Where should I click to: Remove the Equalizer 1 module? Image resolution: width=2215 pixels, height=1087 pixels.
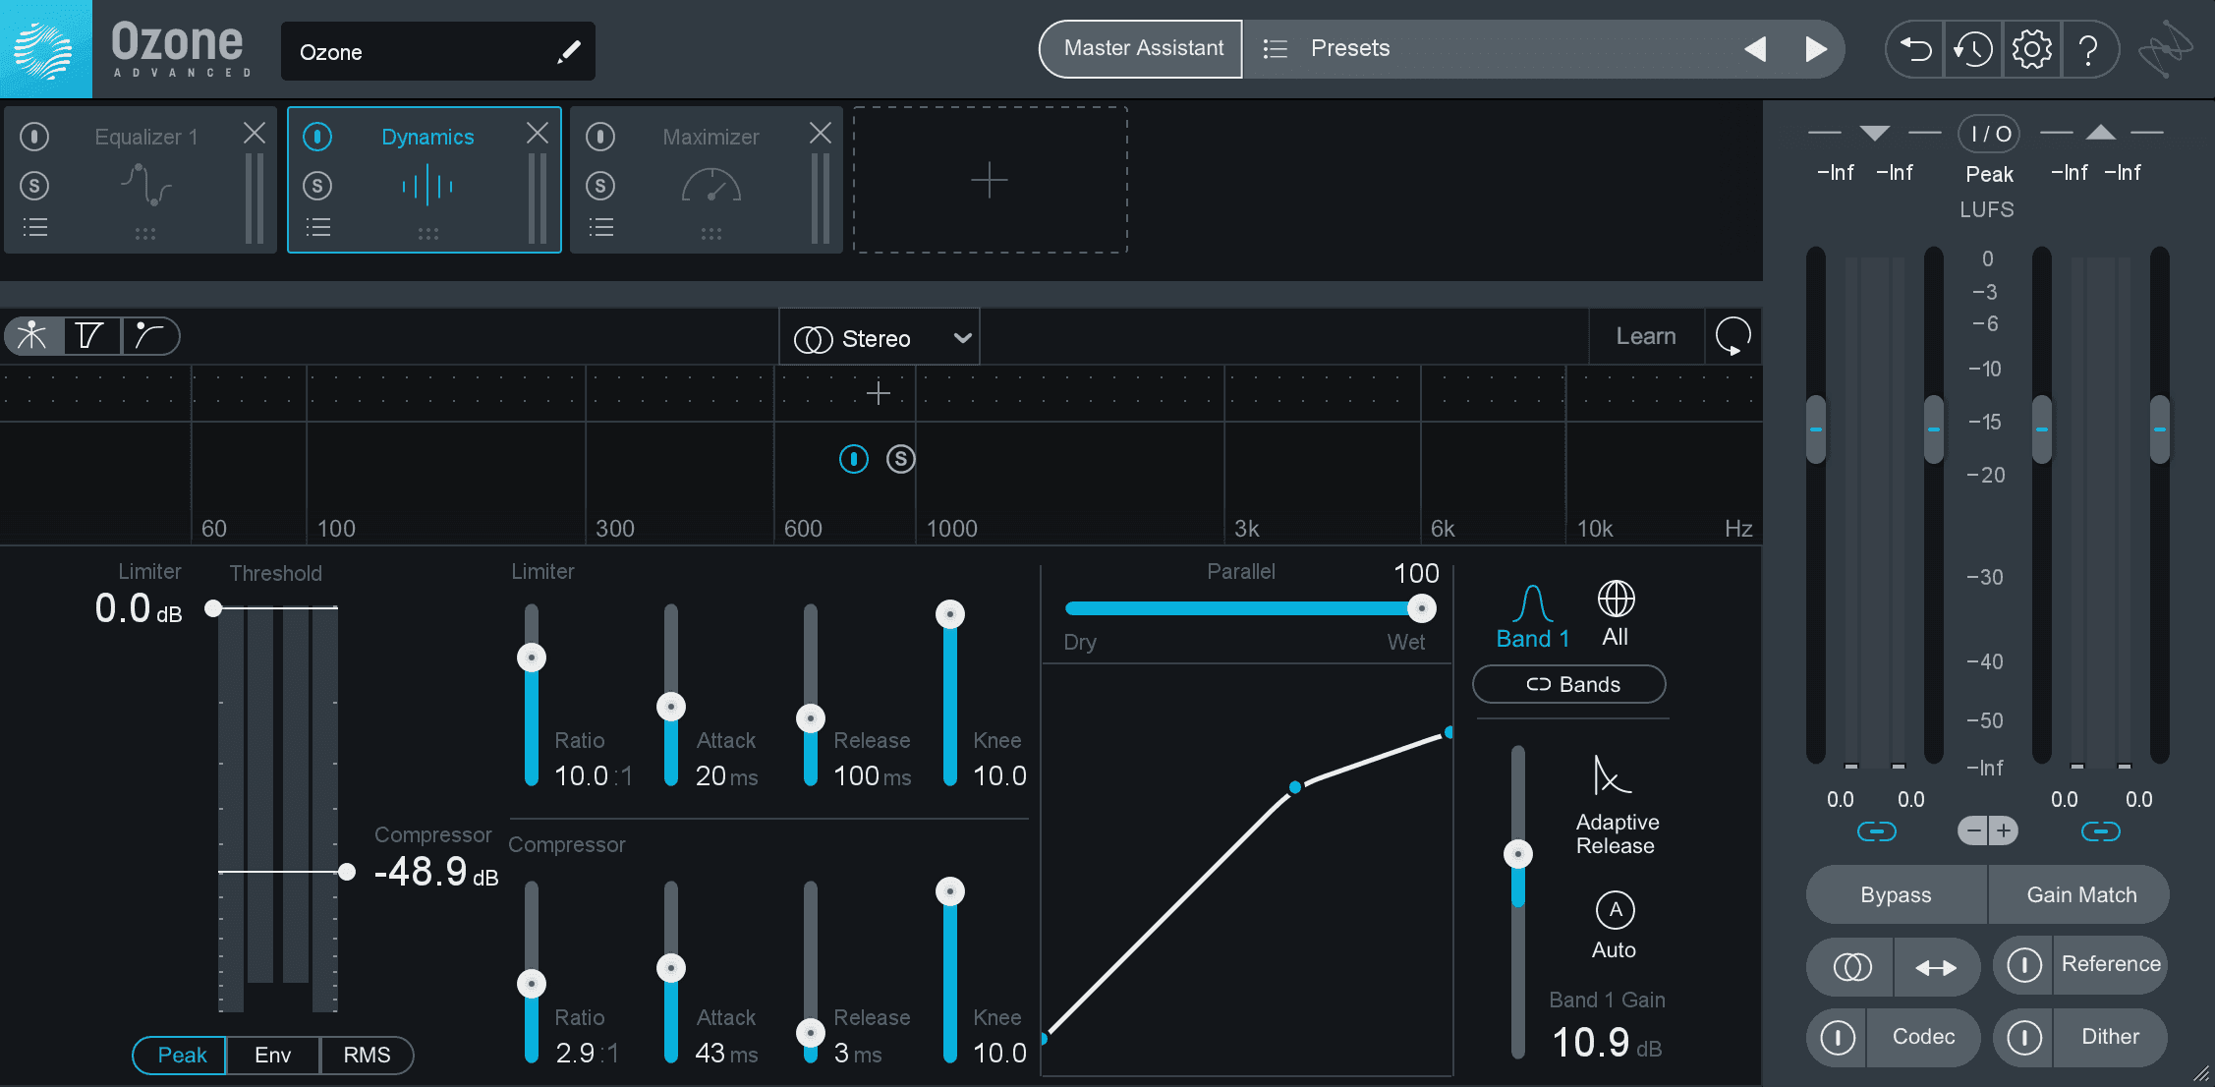pyautogui.click(x=255, y=133)
